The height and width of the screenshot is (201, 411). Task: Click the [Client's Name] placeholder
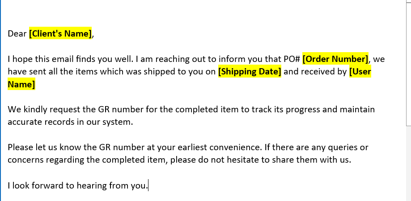pyautogui.click(x=61, y=33)
